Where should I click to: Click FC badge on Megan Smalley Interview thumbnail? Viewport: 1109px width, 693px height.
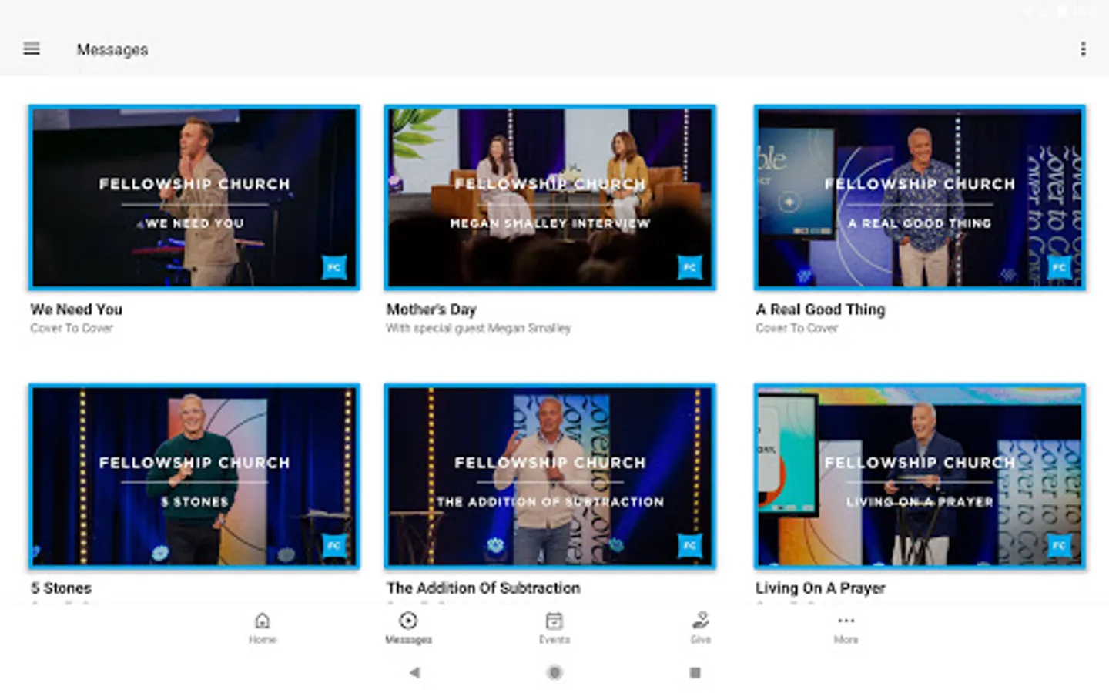coord(689,267)
